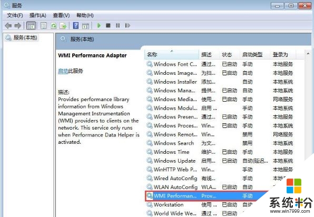
Task: Maximize the 服务 window
Action: point(291,6)
